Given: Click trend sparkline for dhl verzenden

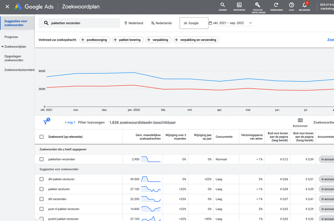Looking at the screenshot, I should [x=151, y=199].
